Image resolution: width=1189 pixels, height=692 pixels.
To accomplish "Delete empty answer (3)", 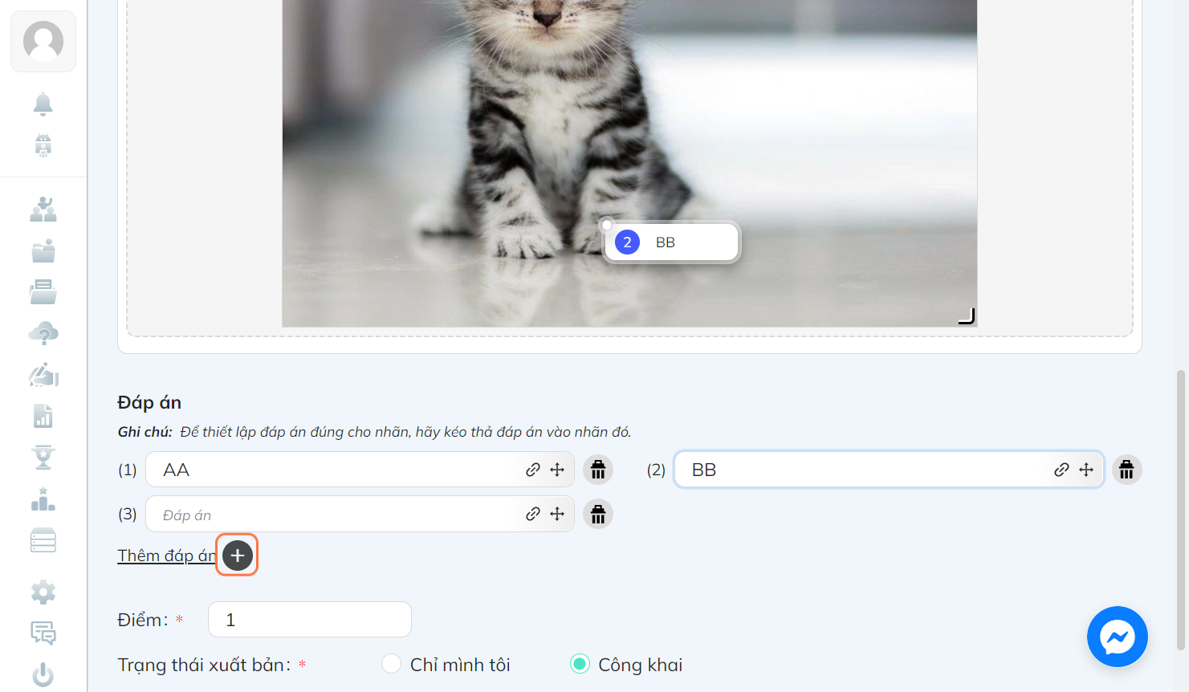I will pos(598,514).
